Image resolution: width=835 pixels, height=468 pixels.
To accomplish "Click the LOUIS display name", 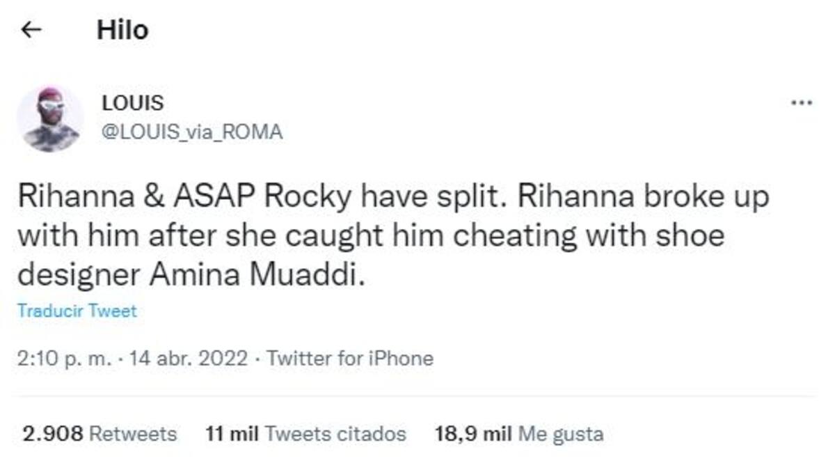I will click(133, 103).
